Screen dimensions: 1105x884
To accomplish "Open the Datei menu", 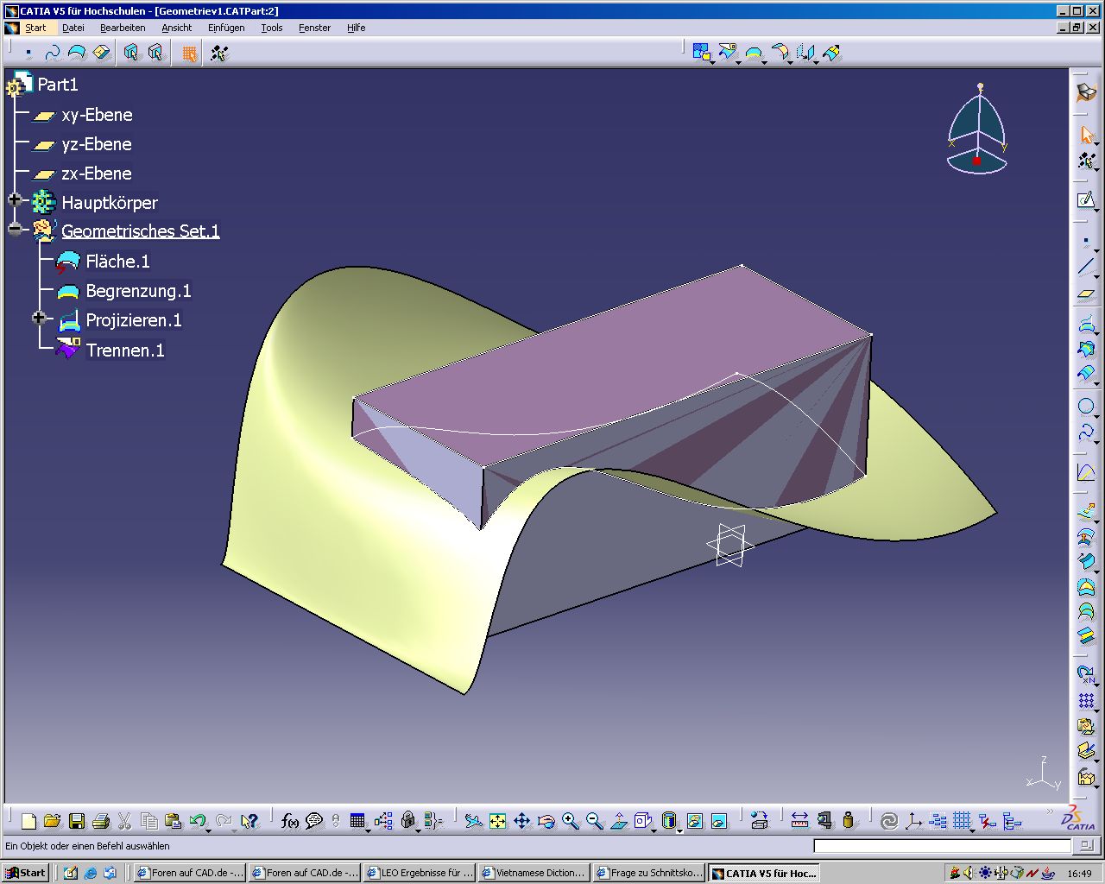I will pos(73,28).
